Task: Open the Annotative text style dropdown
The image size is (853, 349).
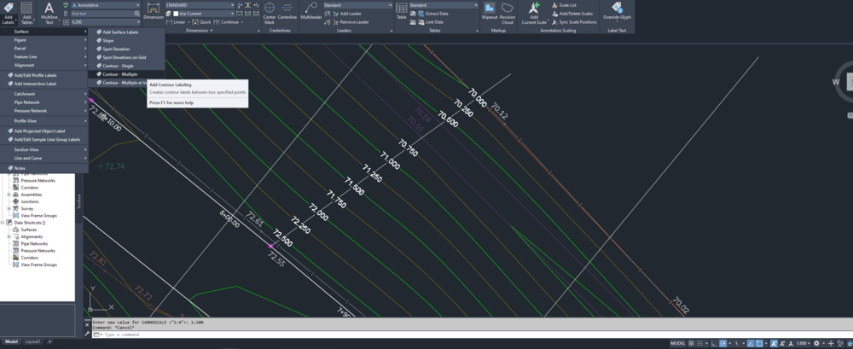Action: [104, 5]
